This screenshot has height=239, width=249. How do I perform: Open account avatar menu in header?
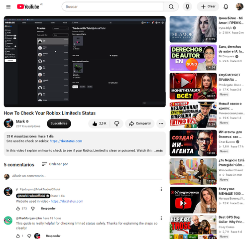pyautogui.click(x=240, y=6)
